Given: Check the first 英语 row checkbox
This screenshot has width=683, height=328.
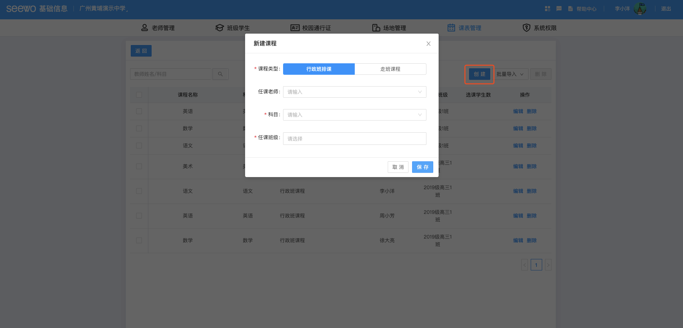Looking at the screenshot, I should [139, 111].
